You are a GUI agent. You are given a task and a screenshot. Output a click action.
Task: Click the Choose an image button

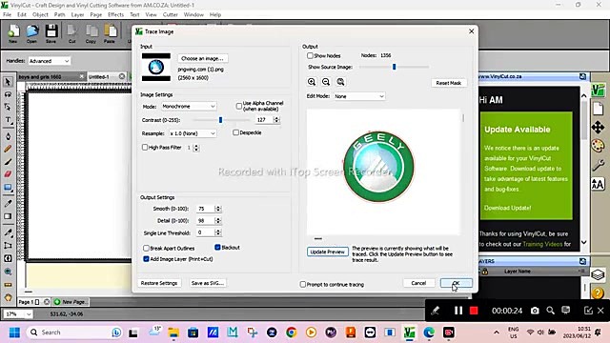(x=202, y=58)
